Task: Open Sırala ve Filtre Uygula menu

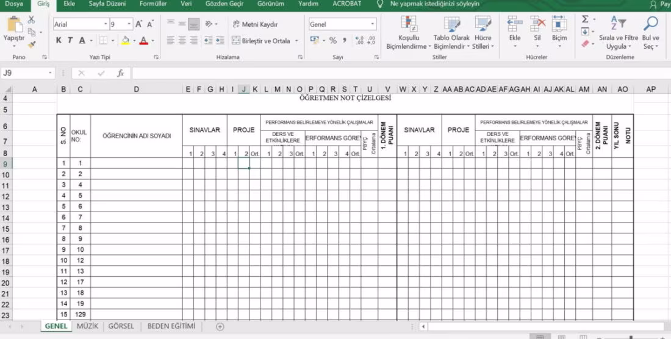Action: click(x=619, y=33)
